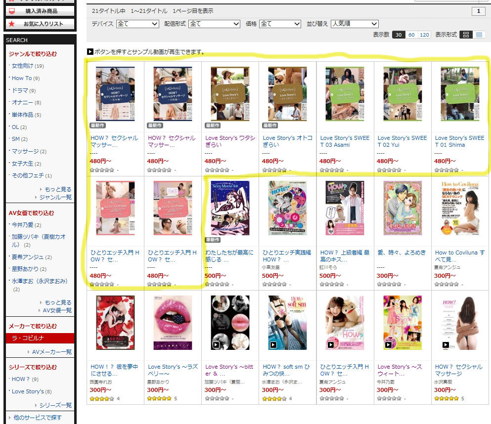Switch to grid display format icon
The image size is (491, 424).
pos(466,35)
